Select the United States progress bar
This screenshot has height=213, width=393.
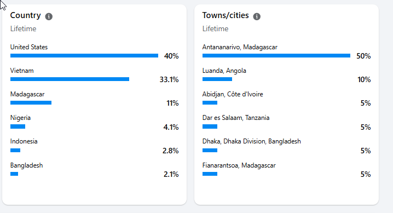click(84, 56)
